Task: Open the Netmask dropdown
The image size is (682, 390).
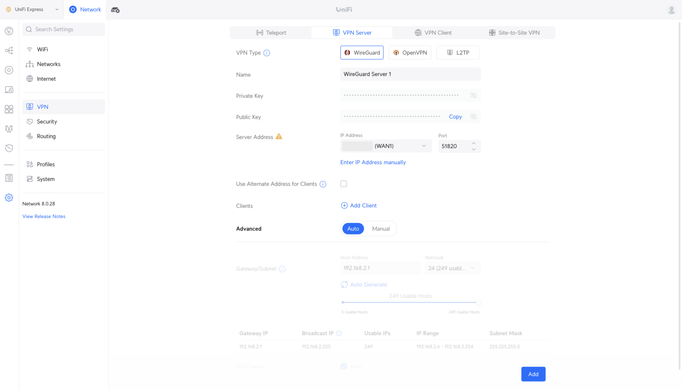Action: coord(452,268)
